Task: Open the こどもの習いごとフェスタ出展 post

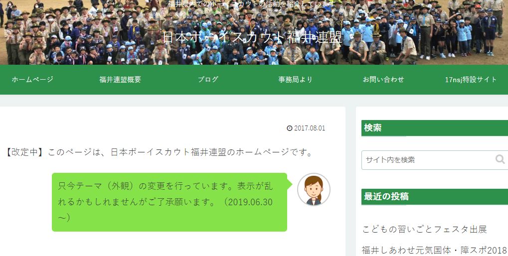Action: 424,229
